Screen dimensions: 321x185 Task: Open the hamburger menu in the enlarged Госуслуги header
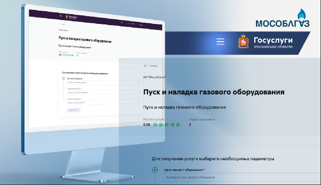coord(220,41)
